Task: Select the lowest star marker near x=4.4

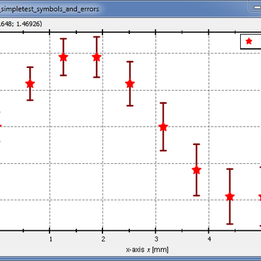Action: point(230,196)
